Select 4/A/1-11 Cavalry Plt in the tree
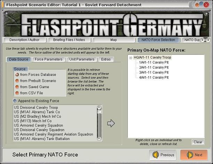The image size is (213, 164). click(154, 77)
